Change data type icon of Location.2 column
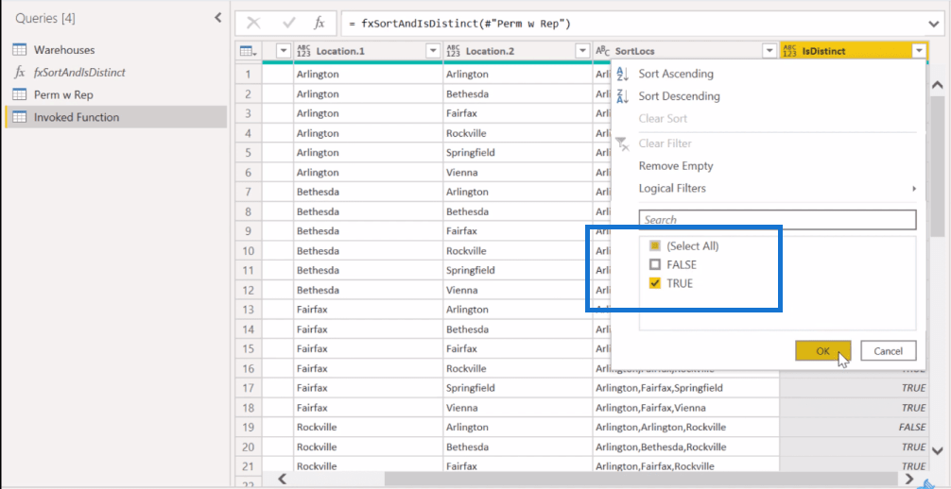The image size is (951, 489). (x=453, y=52)
